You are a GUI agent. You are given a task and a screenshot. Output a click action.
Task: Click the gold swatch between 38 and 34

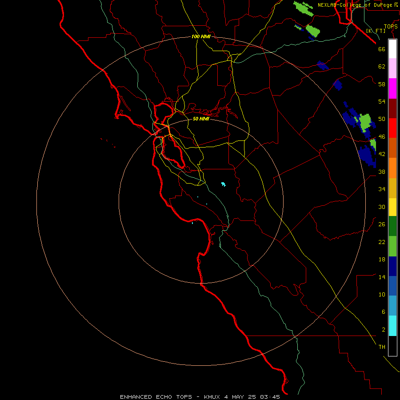click(392, 188)
